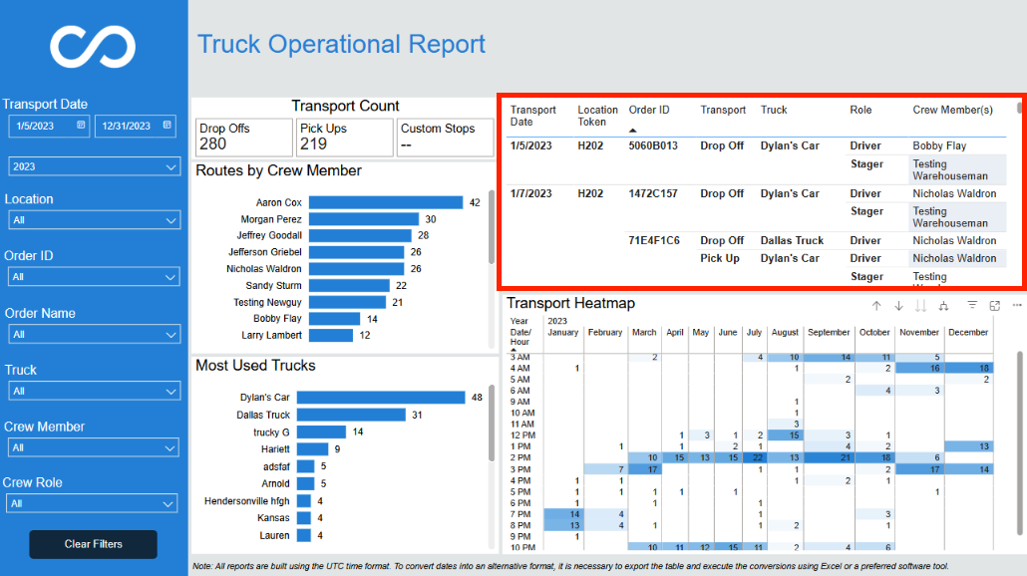The image size is (1027, 576).
Task: Select the Drop Offs count card
Action: coord(243,138)
